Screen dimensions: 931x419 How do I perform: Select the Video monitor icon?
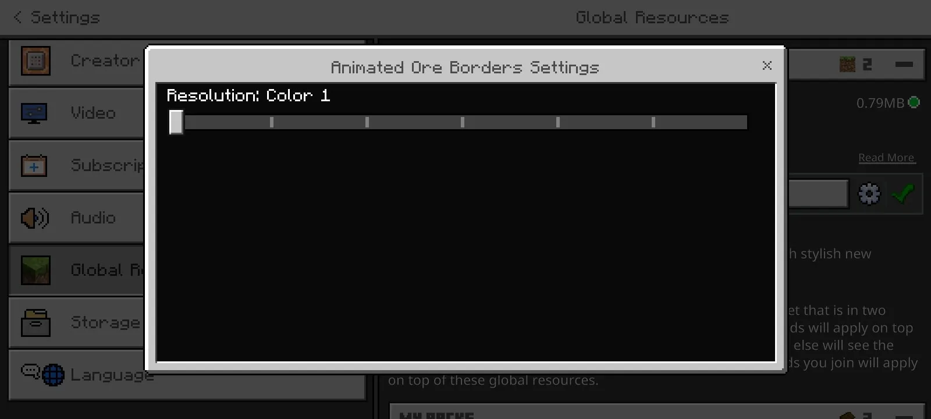[34, 113]
